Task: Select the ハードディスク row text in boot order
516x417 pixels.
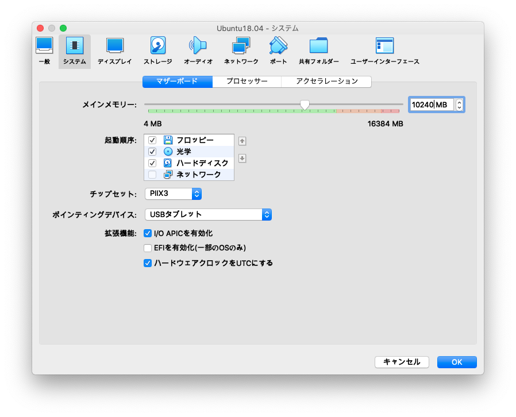Action: pos(202,163)
